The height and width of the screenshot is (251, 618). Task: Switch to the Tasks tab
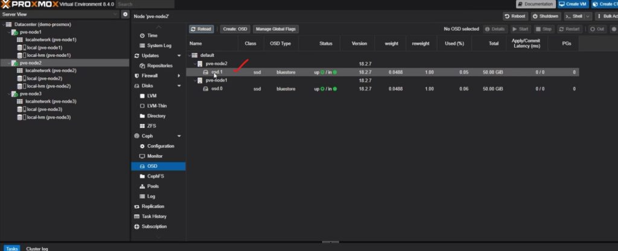(x=12, y=249)
